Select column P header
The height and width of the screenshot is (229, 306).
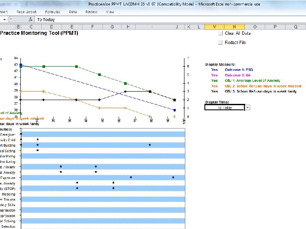click(x=275, y=27)
